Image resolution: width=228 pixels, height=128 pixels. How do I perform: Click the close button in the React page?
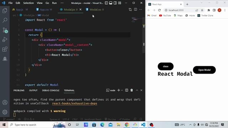pos(166,66)
